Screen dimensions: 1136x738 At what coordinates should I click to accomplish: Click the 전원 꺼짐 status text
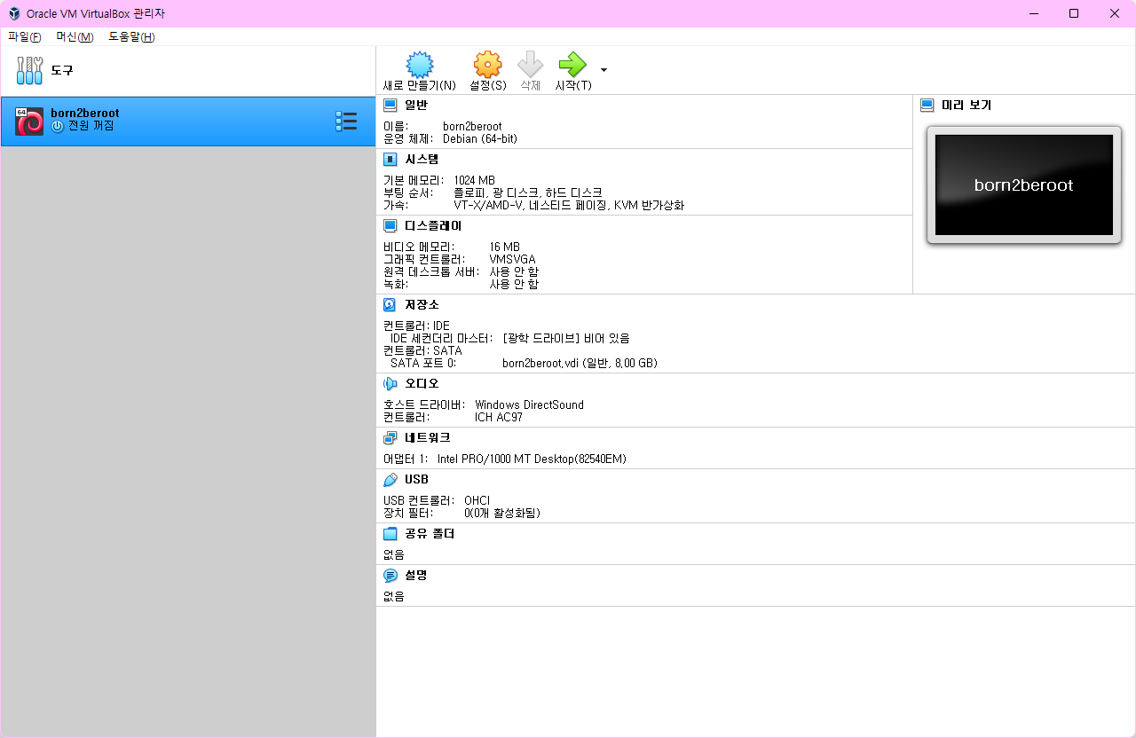click(91, 126)
